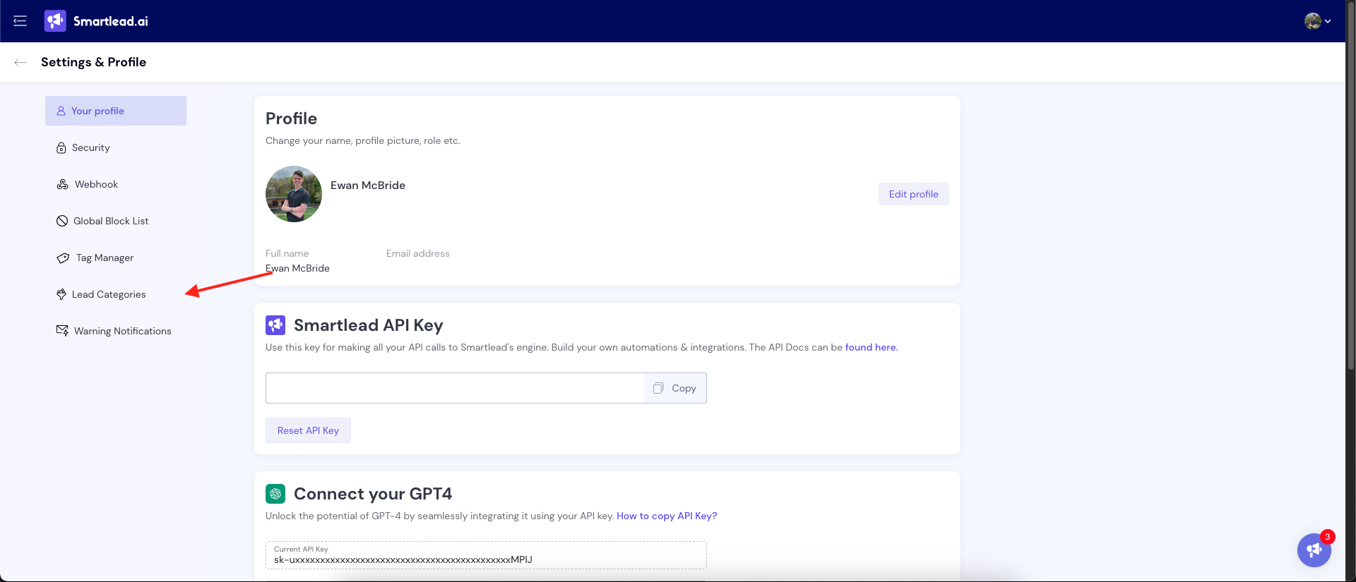This screenshot has width=1356, height=582.
Task: Click the Smartlead API Key section icon
Action: pos(275,325)
